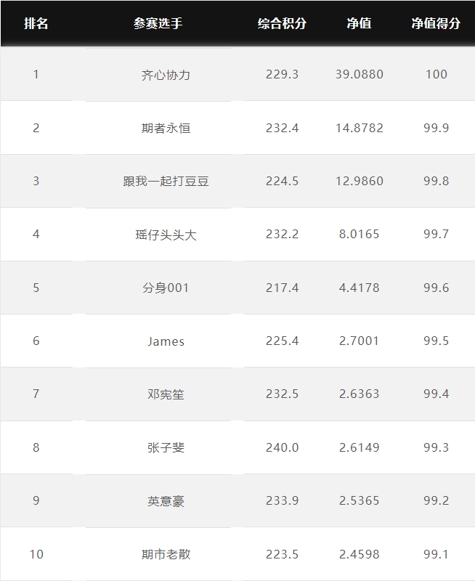Click the 排名 column header
The image size is (475, 581).
click(36, 23)
